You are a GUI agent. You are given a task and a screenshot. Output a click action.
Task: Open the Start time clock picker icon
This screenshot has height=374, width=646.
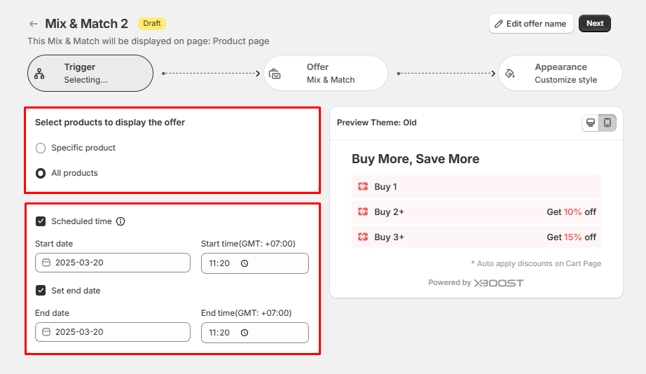click(x=245, y=263)
